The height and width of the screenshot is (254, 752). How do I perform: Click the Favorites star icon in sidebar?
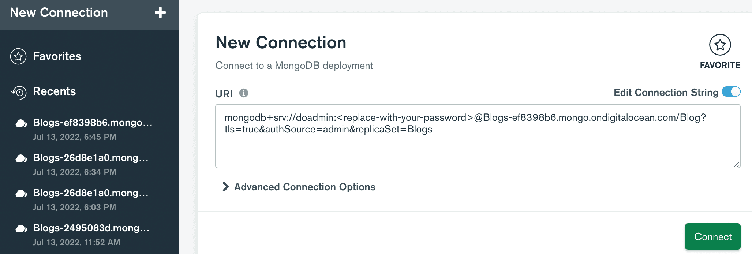pyautogui.click(x=18, y=56)
